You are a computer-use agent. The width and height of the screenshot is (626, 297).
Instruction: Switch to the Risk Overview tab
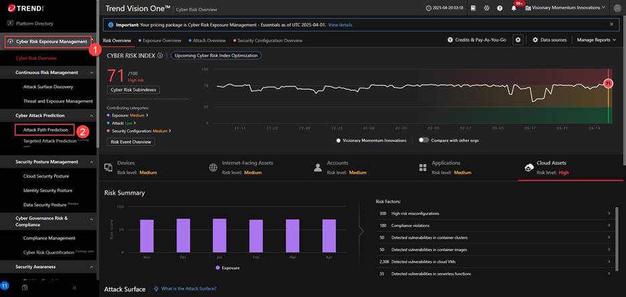pos(116,40)
